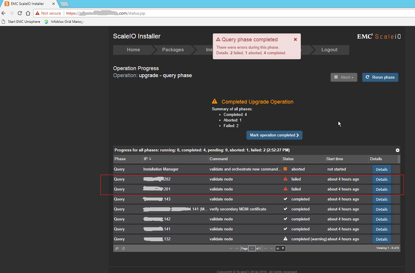Click the first page pager icon
Image resolution: width=415 pixels, height=273 pixels.
coord(231,248)
